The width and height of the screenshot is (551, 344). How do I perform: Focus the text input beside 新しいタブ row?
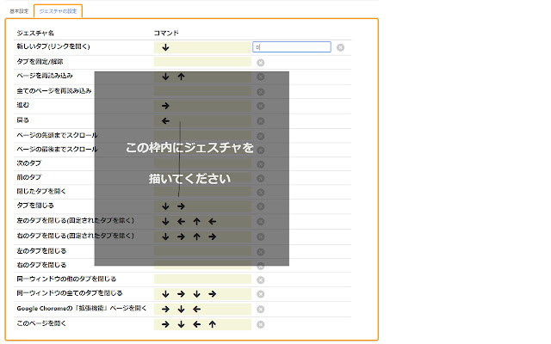(292, 47)
